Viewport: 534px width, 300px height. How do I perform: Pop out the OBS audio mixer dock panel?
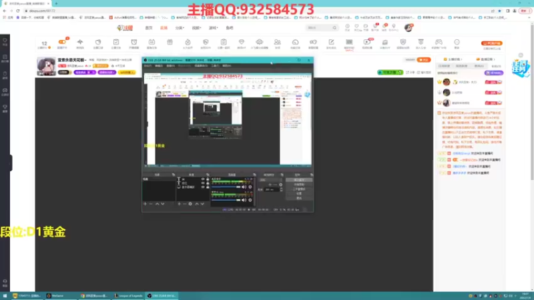(x=254, y=175)
